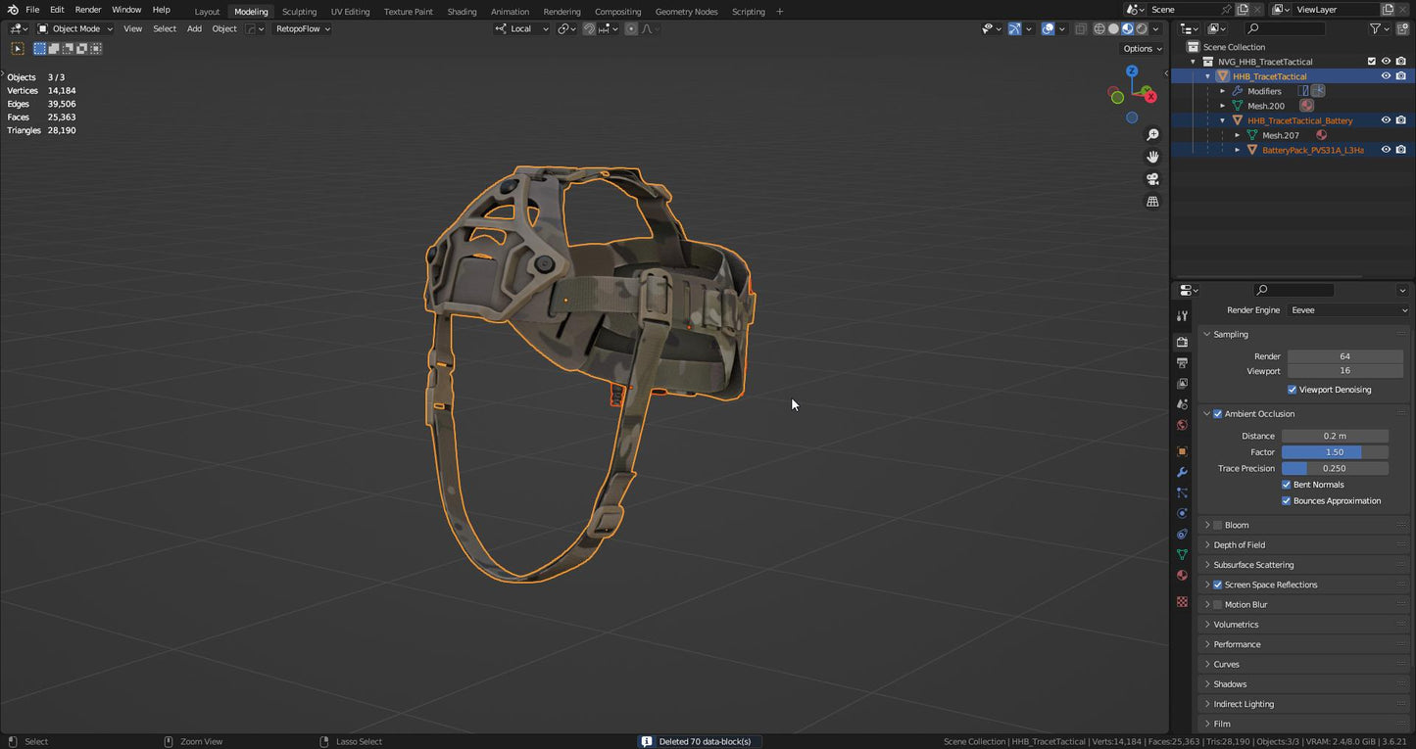Uncheck Bent Normals option
The image size is (1416, 749).
coord(1287,485)
